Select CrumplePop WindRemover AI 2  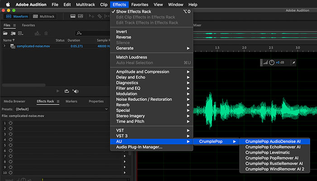[x=275, y=169]
